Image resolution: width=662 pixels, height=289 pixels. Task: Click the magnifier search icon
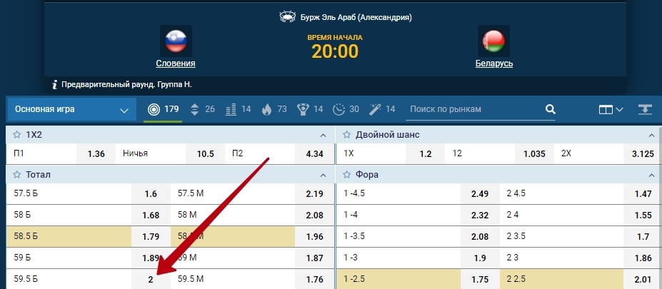(x=550, y=109)
